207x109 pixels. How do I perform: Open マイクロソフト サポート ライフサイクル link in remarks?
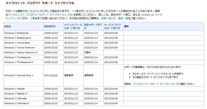coord(154,84)
